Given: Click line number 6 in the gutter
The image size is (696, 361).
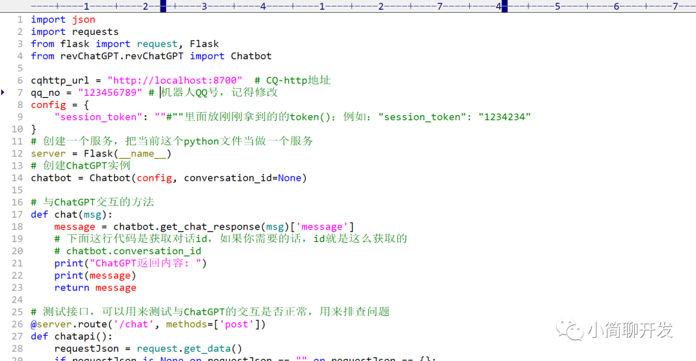Looking at the screenshot, I should coord(20,80).
